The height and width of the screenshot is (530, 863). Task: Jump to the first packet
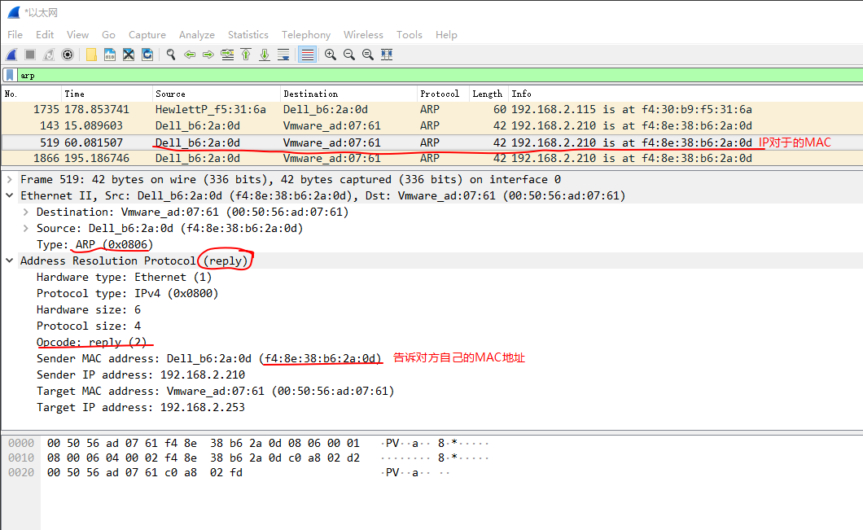246,55
